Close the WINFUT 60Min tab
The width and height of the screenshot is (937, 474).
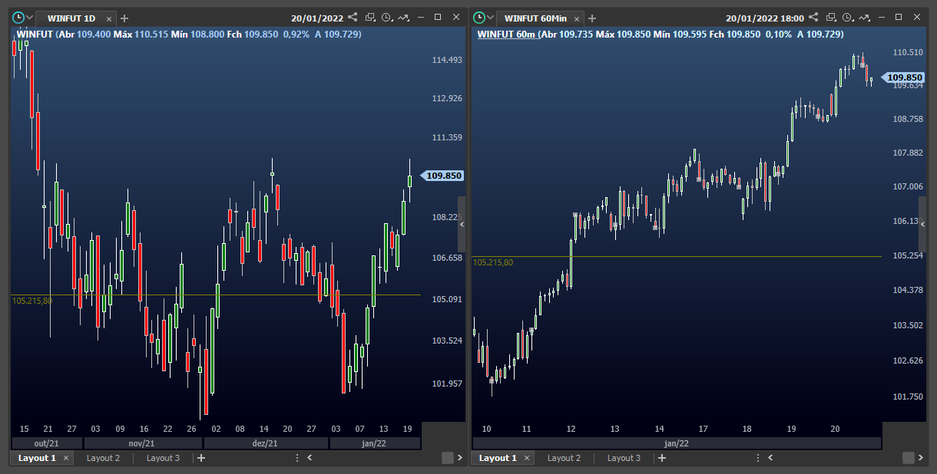[569, 18]
